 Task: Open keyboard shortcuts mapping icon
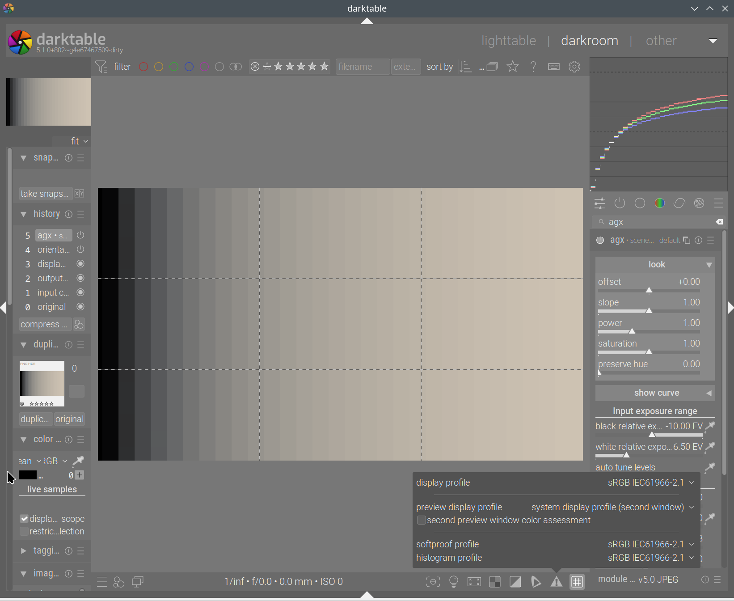(x=554, y=67)
